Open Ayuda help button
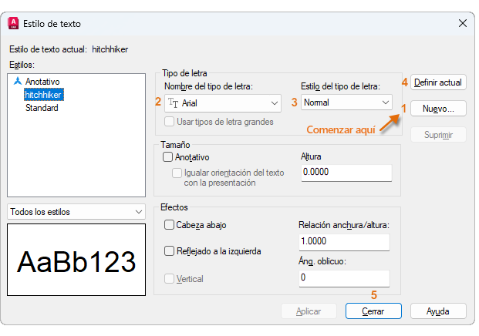Viewport: 479px width, 336px height. 438,311
